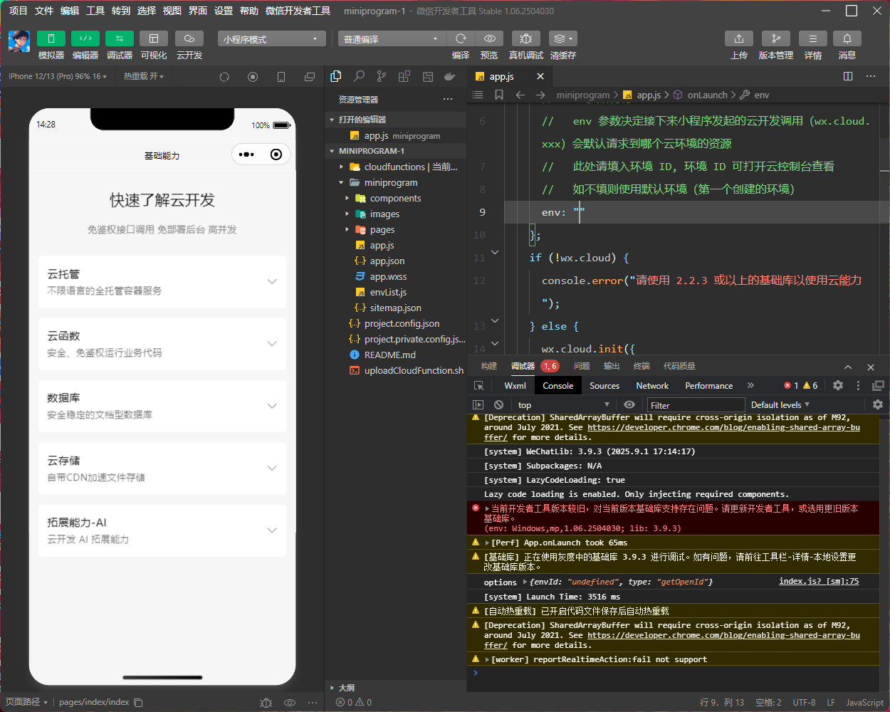Open the Default levels dropdown

(x=780, y=404)
